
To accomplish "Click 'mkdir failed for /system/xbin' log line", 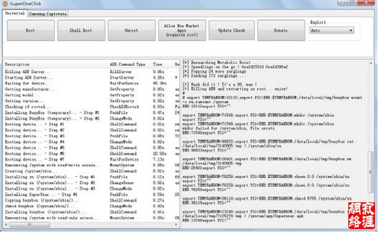I will tap(228, 128).
